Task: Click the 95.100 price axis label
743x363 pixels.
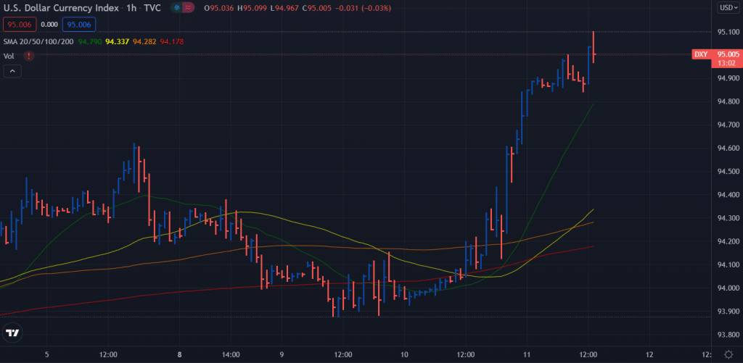Action: tap(728, 32)
